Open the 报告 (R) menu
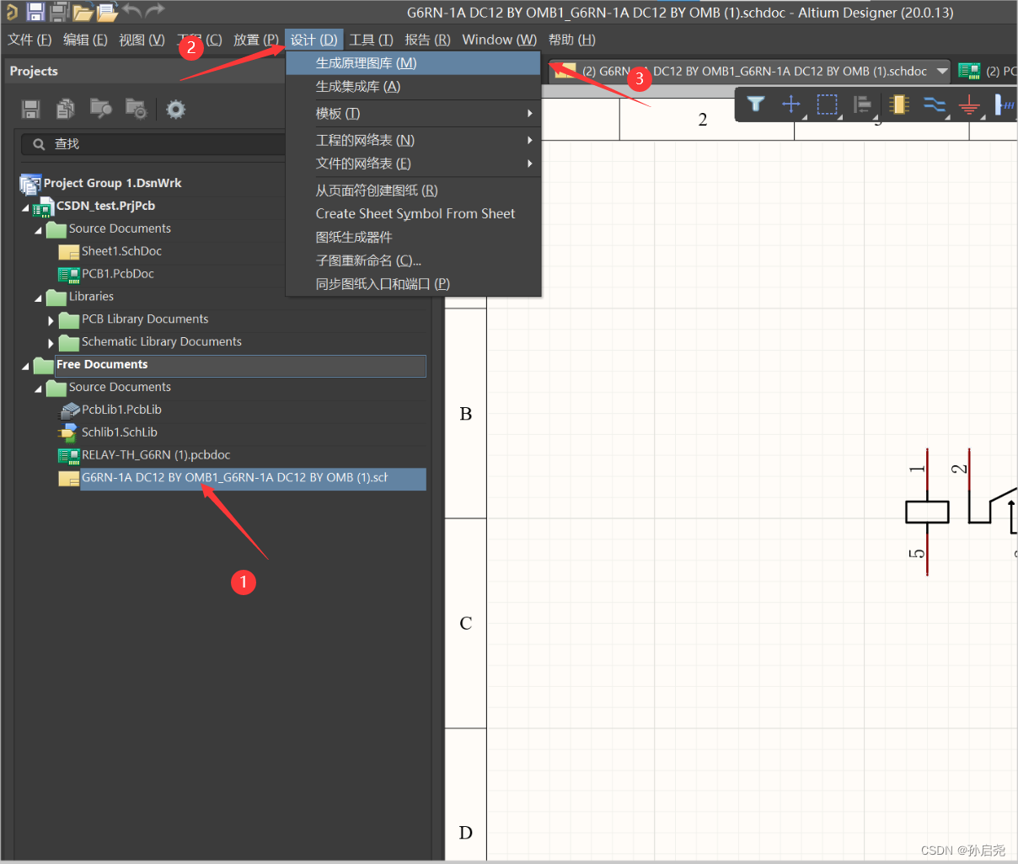 coord(427,40)
